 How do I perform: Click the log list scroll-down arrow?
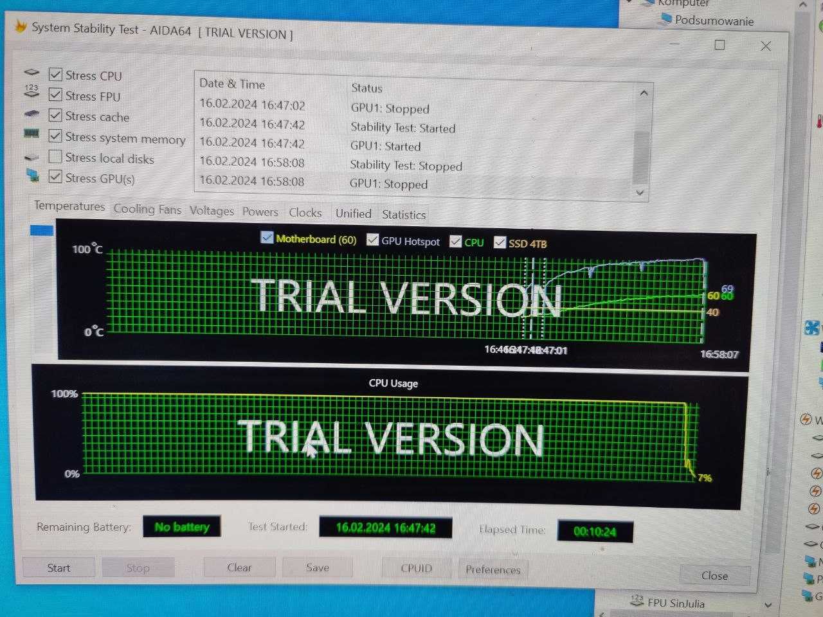pos(640,192)
